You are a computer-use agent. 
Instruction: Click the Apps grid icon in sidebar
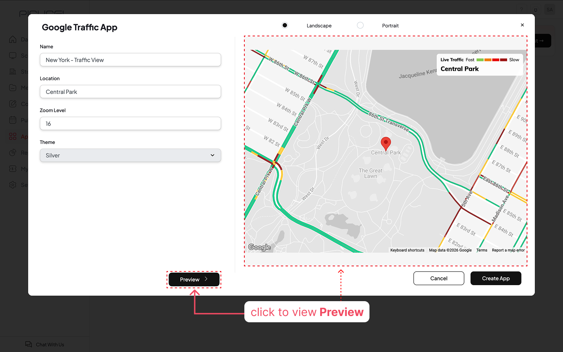pos(13,136)
